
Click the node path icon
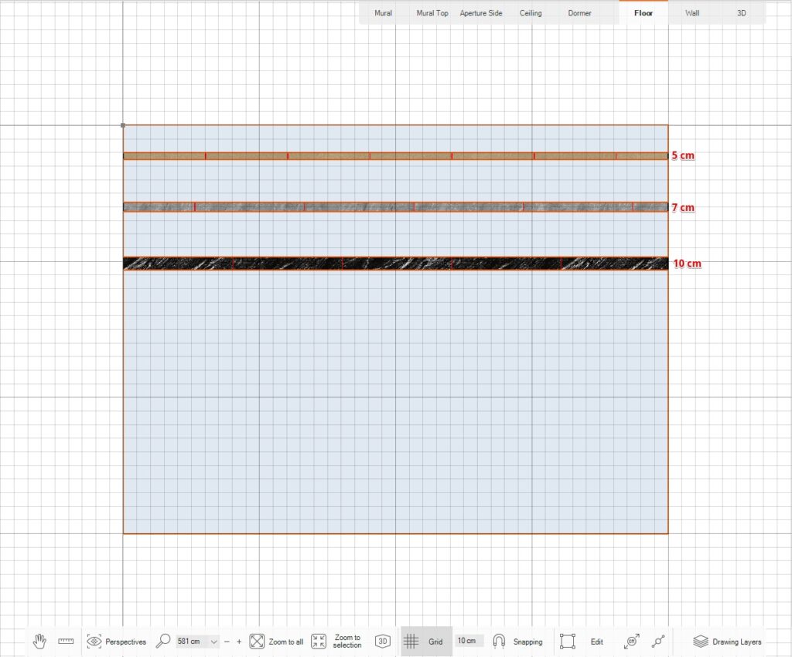pos(658,642)
